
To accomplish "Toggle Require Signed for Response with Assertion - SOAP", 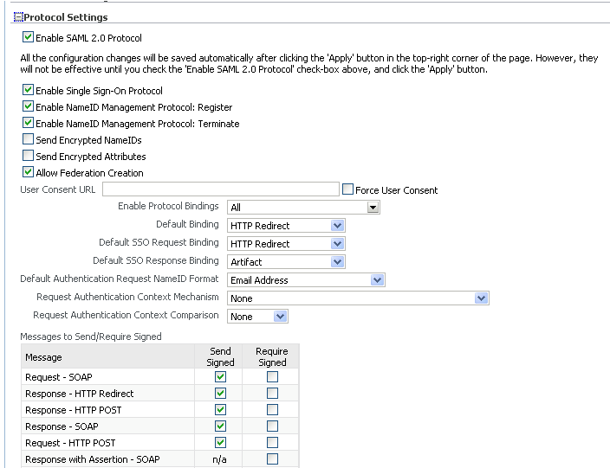I will (x=272, y=459).
